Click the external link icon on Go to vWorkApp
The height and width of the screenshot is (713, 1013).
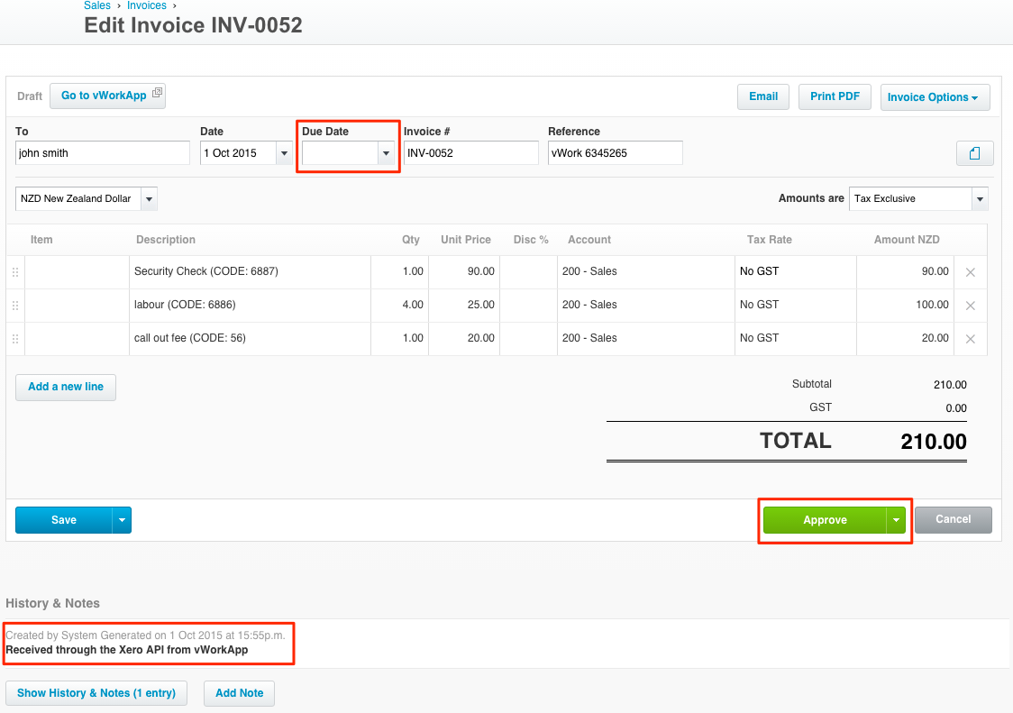(x=156, y=91)
